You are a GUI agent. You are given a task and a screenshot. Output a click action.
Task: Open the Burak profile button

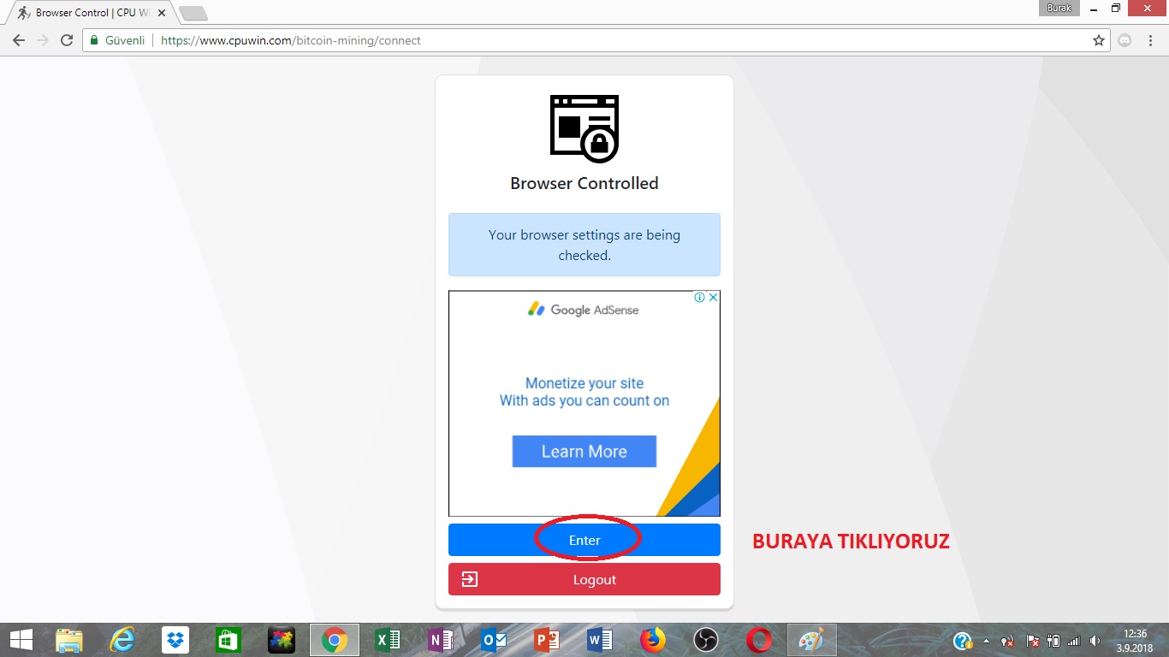coord(1059,9)
